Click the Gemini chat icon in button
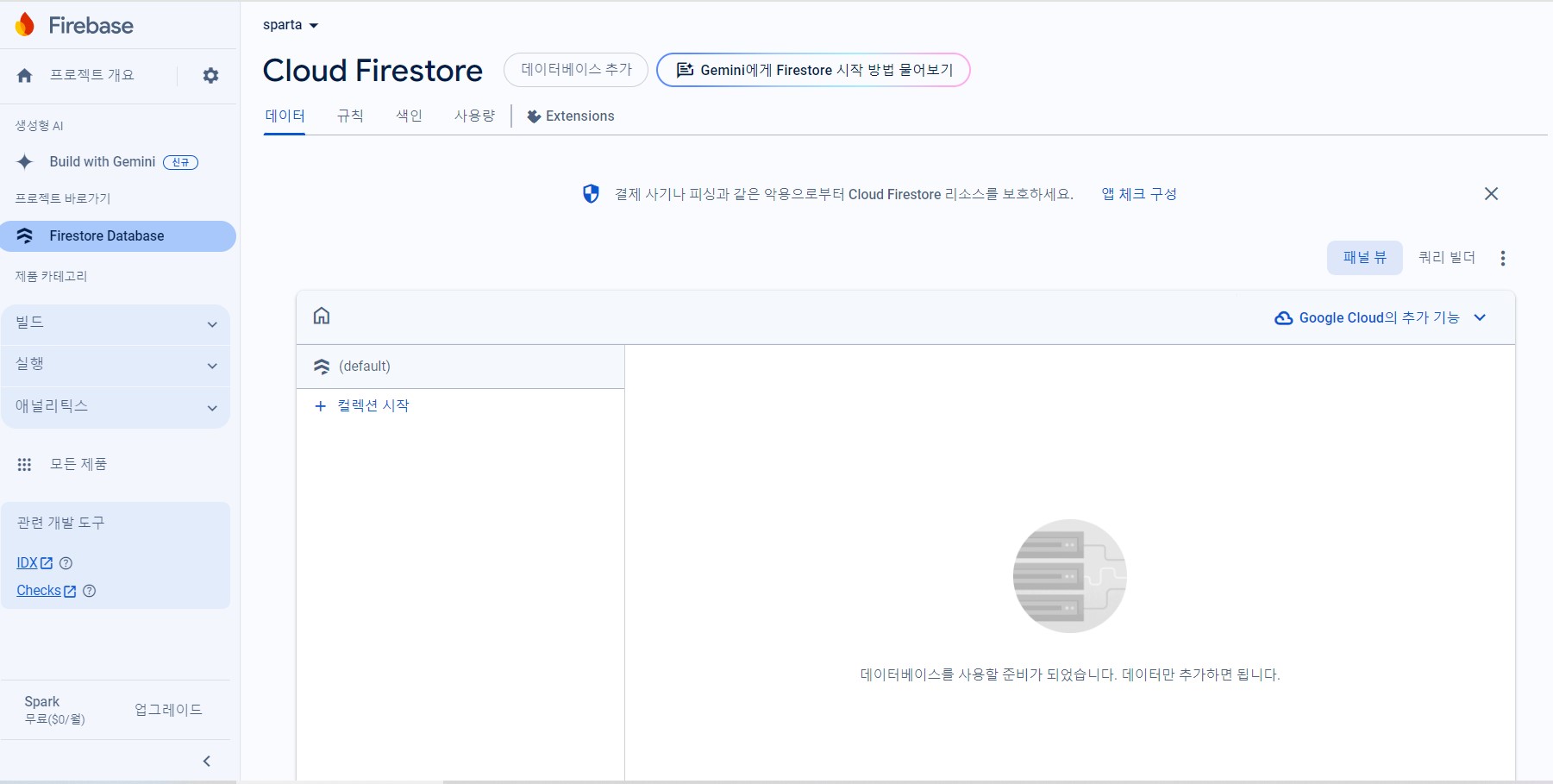 coord(685,70)
